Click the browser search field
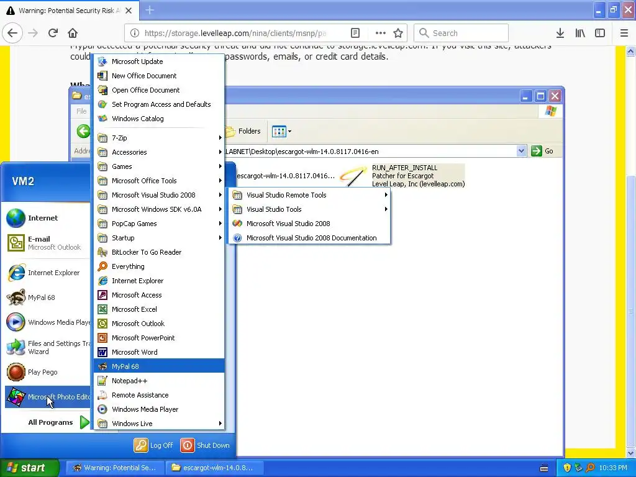This screenshot has width=636, height=477. coord(461,33)
